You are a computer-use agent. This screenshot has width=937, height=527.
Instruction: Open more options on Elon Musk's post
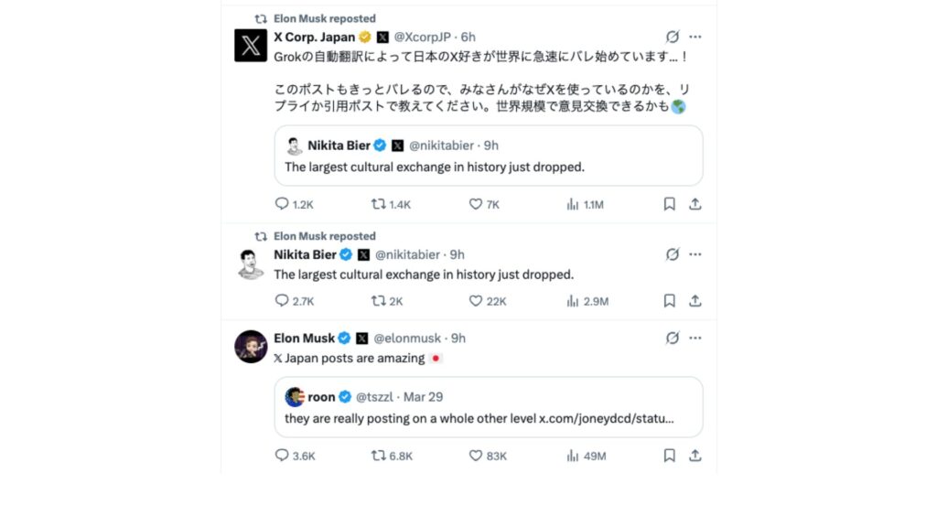pyautogui.click(x=695, y=338)
